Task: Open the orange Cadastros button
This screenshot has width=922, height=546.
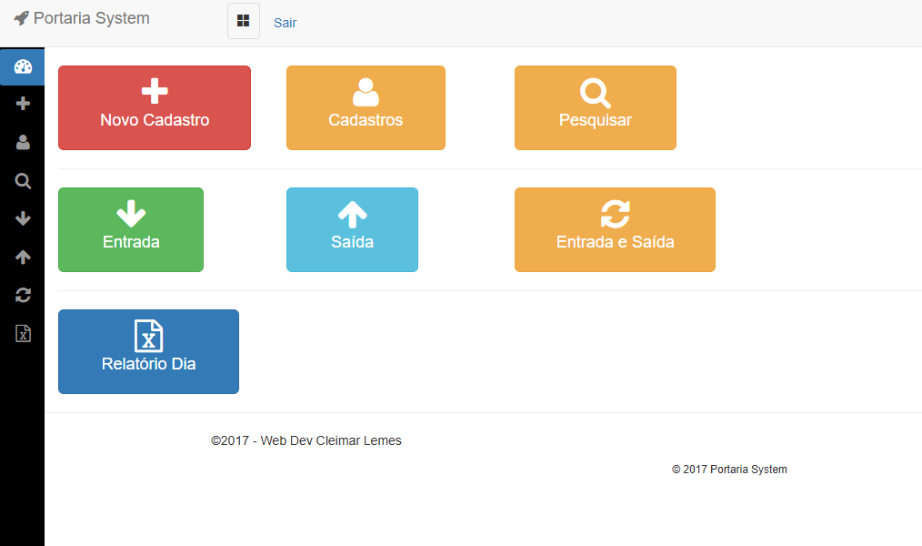Action: [x=366, y=107]
